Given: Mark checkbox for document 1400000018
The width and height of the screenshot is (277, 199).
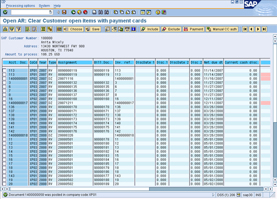Looking at the screenshot, I should click(x=4, y=136).
